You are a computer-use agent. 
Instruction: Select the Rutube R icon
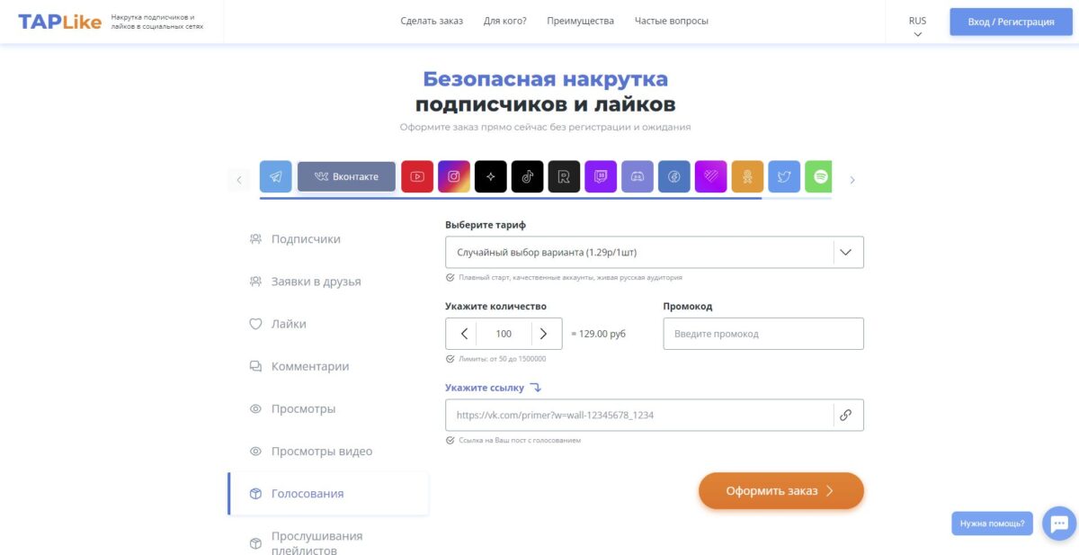coord(564,176)
